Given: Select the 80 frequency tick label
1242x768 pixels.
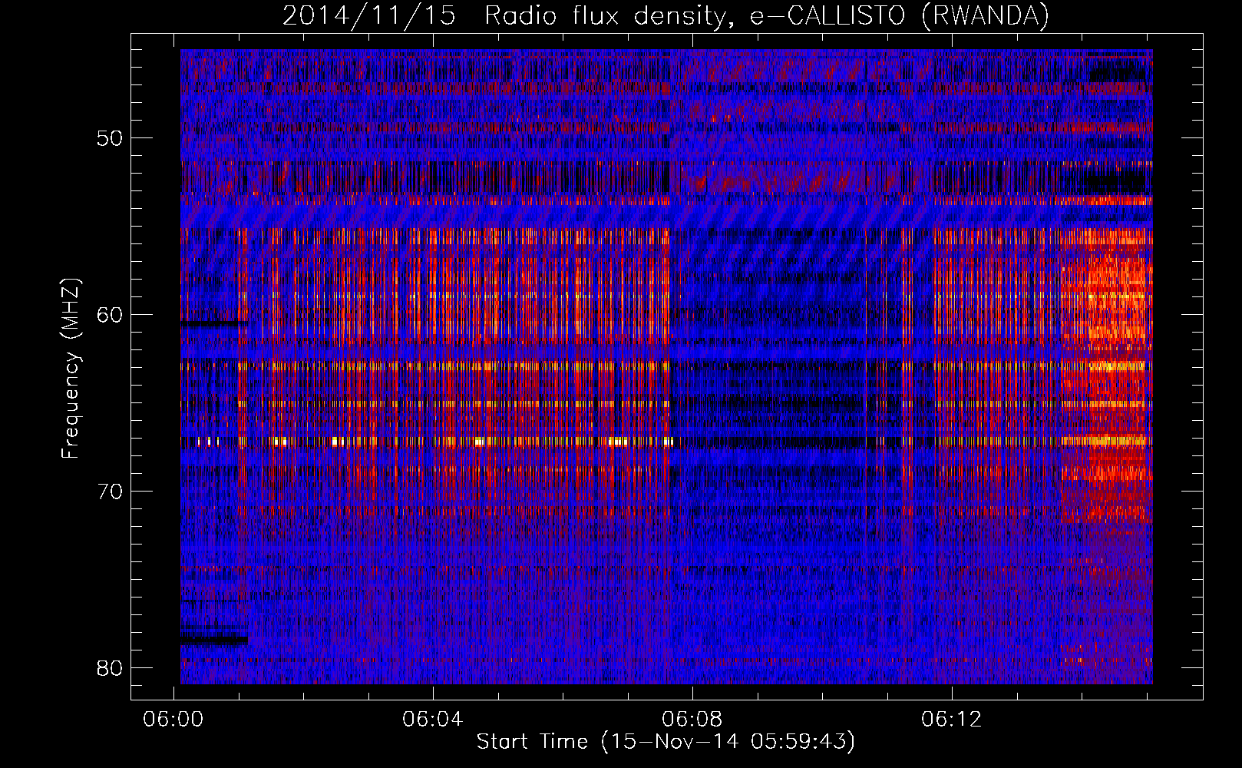Looking at the screenshot, I should pyautogui.click(x=111, y=668).
